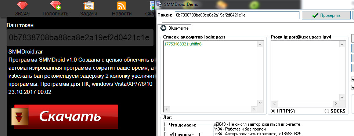Open the Пополнить gem top-up icon
The image size is (354, 136).
click(55, 5)
